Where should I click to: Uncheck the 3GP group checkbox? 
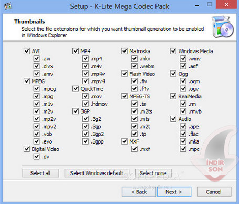coord(76,111)
